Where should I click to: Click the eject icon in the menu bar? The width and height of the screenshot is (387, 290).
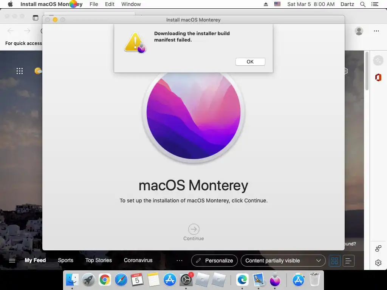pos(266,4)
